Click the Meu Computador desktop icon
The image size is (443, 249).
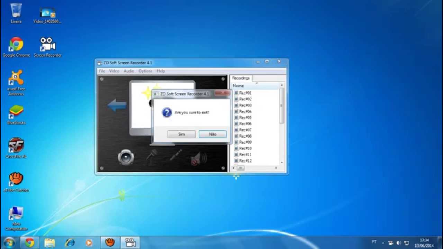point(16,219)
